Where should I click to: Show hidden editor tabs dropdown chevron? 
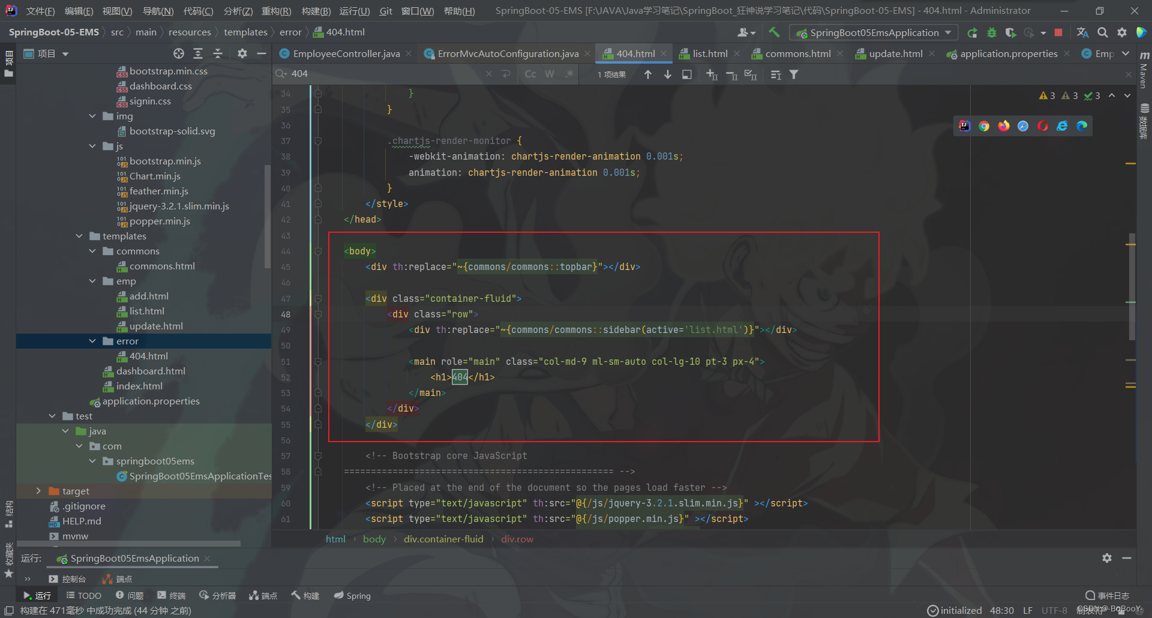click(x=1126, y=54)
